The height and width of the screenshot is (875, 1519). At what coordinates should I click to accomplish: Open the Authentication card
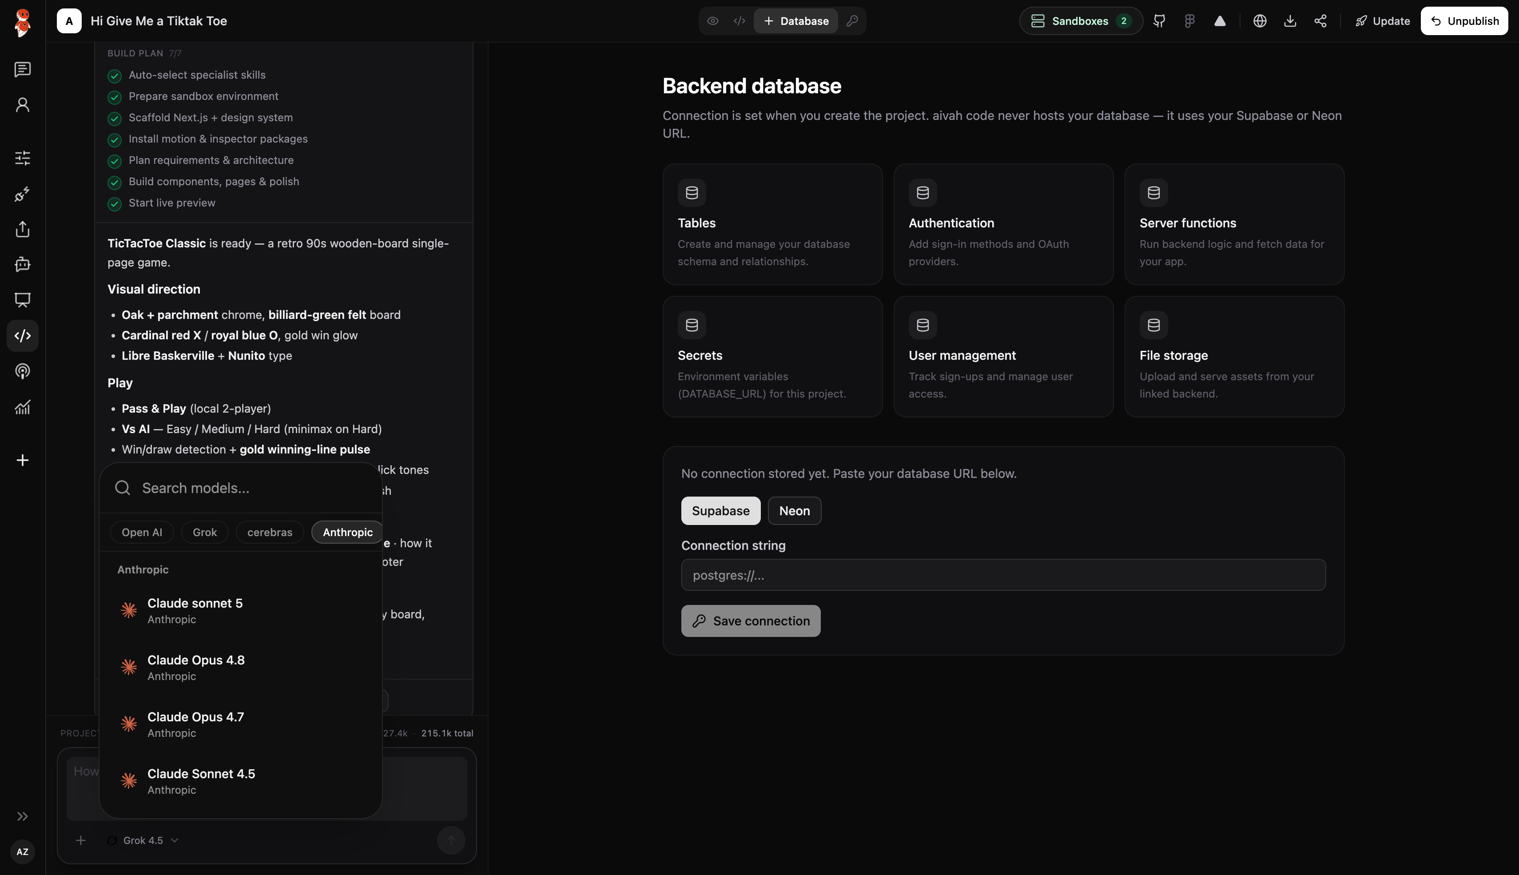1003,224
